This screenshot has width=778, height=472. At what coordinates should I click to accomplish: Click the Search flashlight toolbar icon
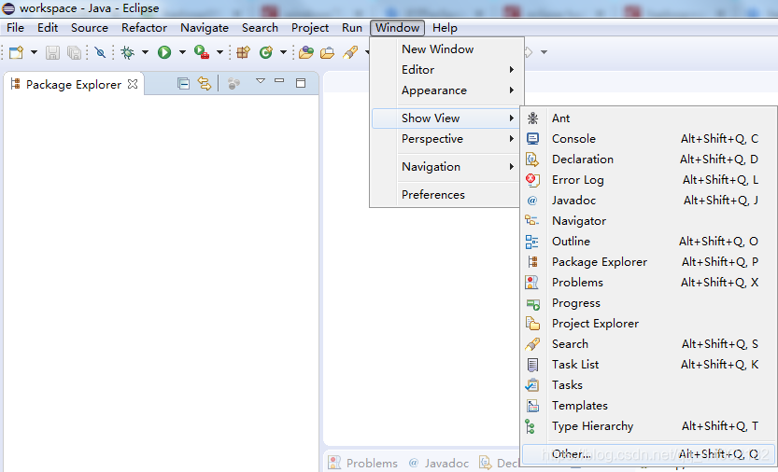click(x=350, y=52)
